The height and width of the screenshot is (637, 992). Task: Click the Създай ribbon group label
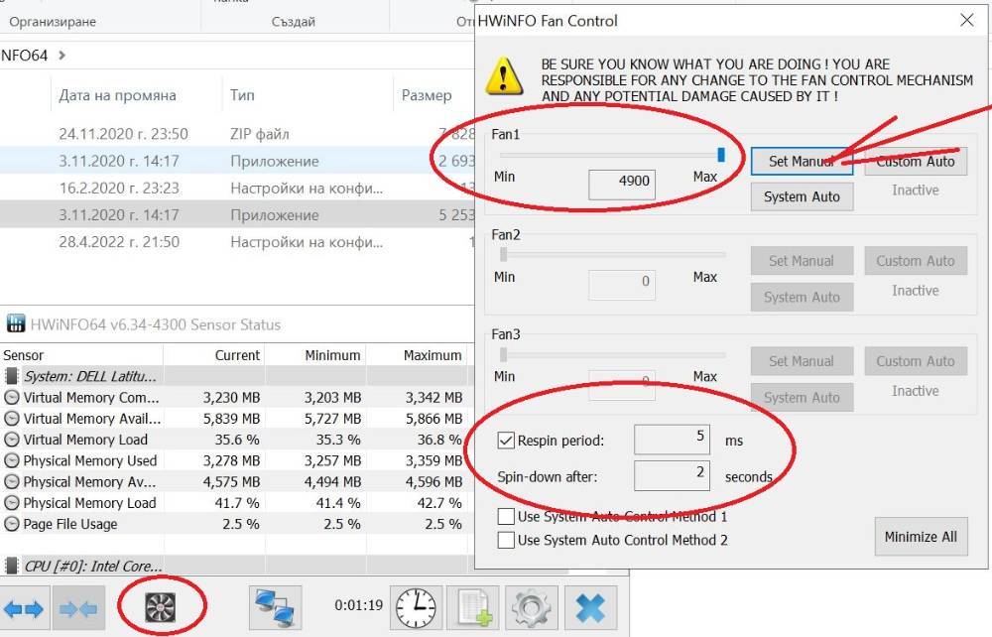(x=294, y=22)
